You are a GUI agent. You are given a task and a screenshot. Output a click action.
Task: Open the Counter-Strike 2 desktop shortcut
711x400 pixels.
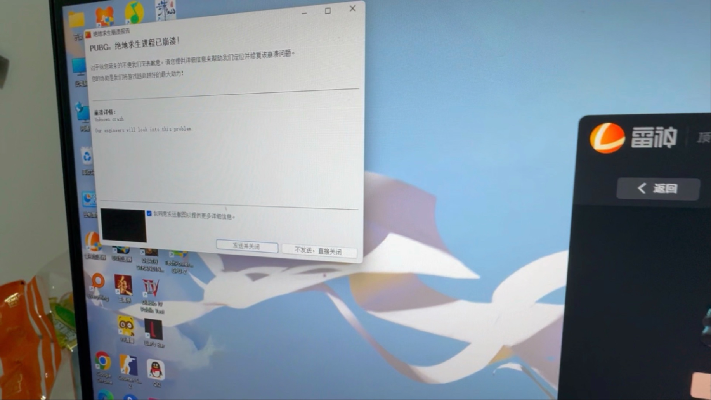point(128,370)
